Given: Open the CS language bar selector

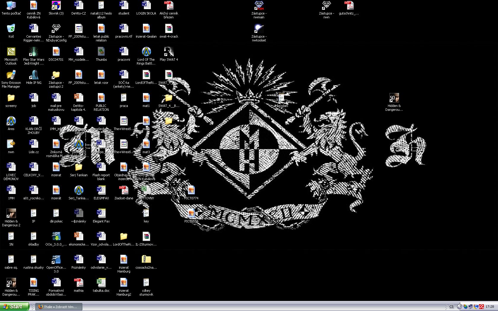Looking at the screenshot, I should pyautogui.click(x=451, y=307).
